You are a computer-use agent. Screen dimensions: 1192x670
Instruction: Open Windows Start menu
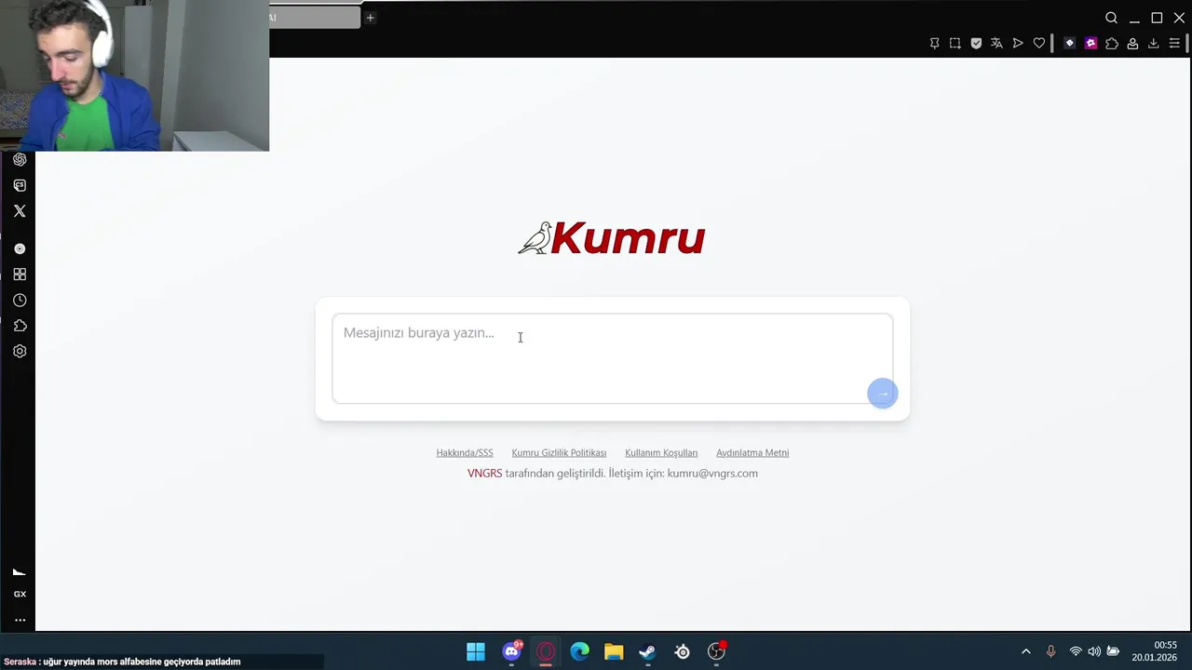(x=476, y=651)
